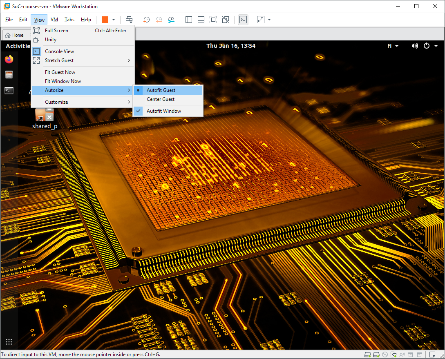Take a snapshot using the toolbar icon
This screenshot has width=445, height=359.
click(146, 20)
